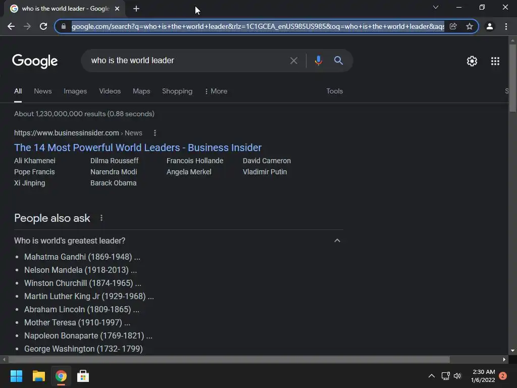The height and width of the screenshot is (388, 517).
Task: Reload the current page
Action: click(43, 26)
